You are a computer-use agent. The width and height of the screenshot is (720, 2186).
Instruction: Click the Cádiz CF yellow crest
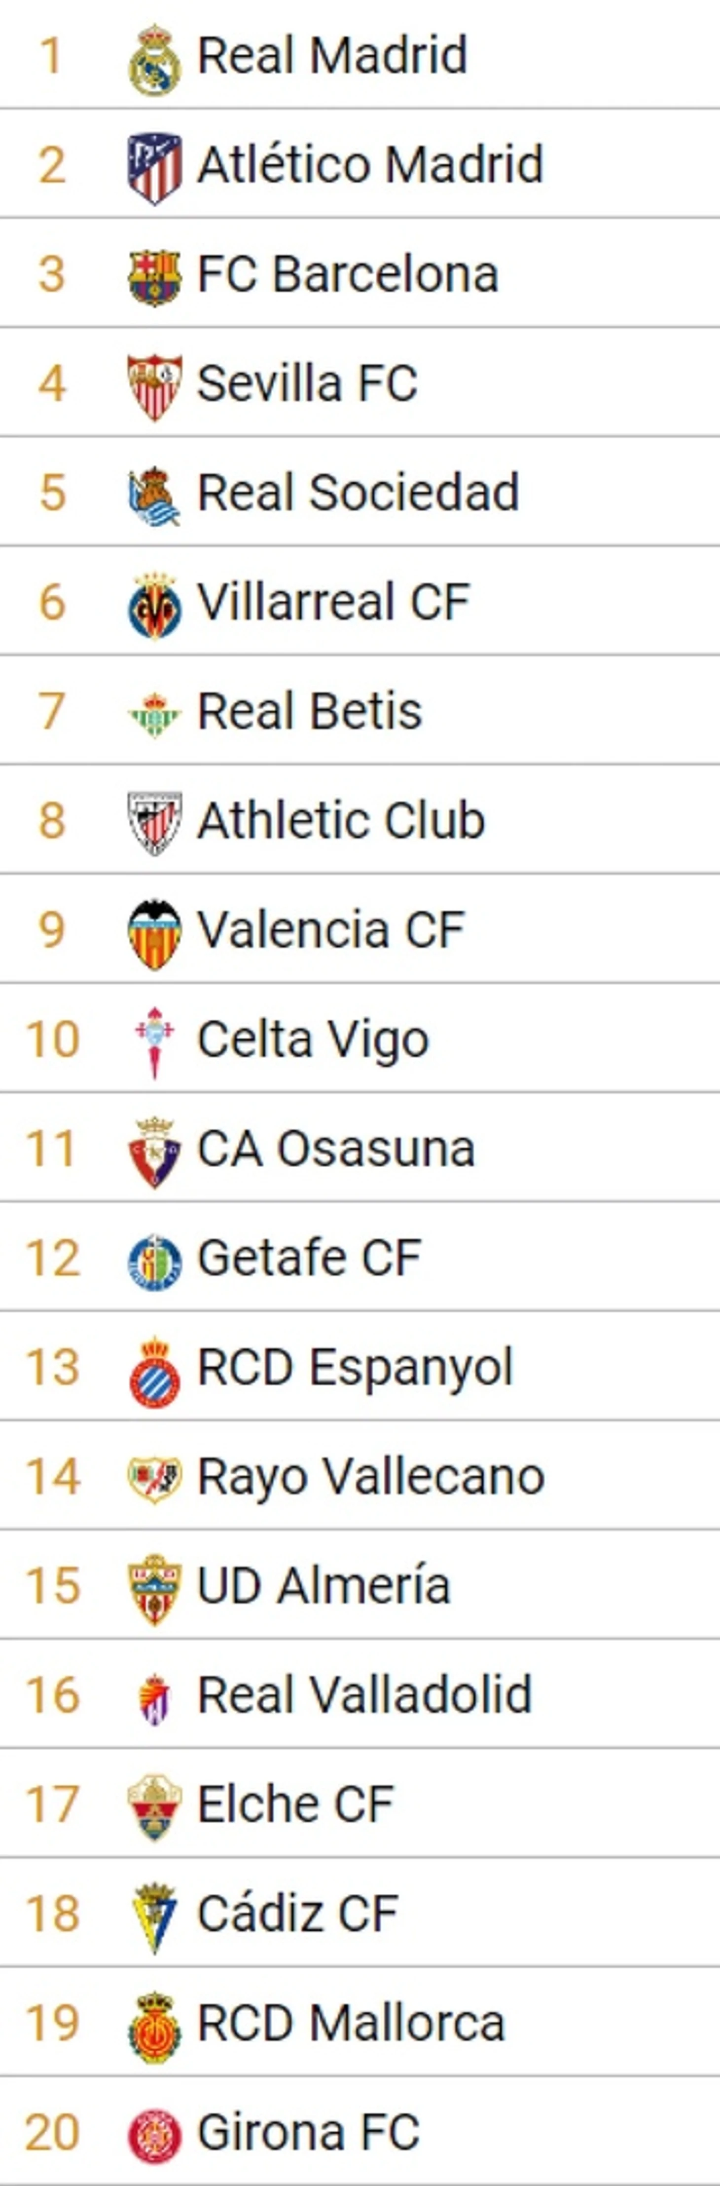coord(154,1917)
